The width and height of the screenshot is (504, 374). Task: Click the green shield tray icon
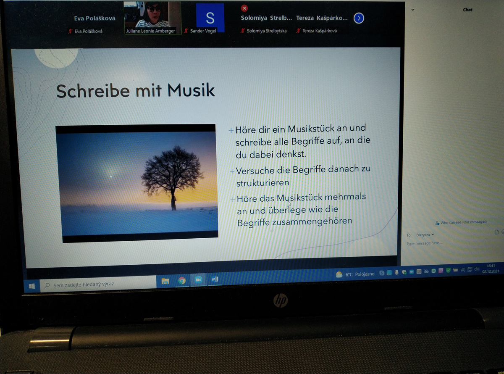[448, 270]
